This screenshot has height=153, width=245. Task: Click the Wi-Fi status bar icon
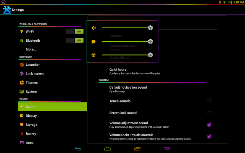coord(225,2)
